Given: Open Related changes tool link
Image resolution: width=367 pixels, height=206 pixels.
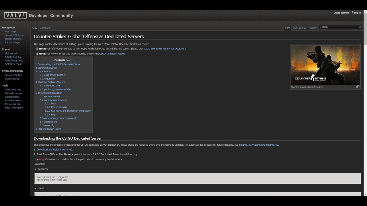Looking at the screenshot, I should click(x=13, y=93).
